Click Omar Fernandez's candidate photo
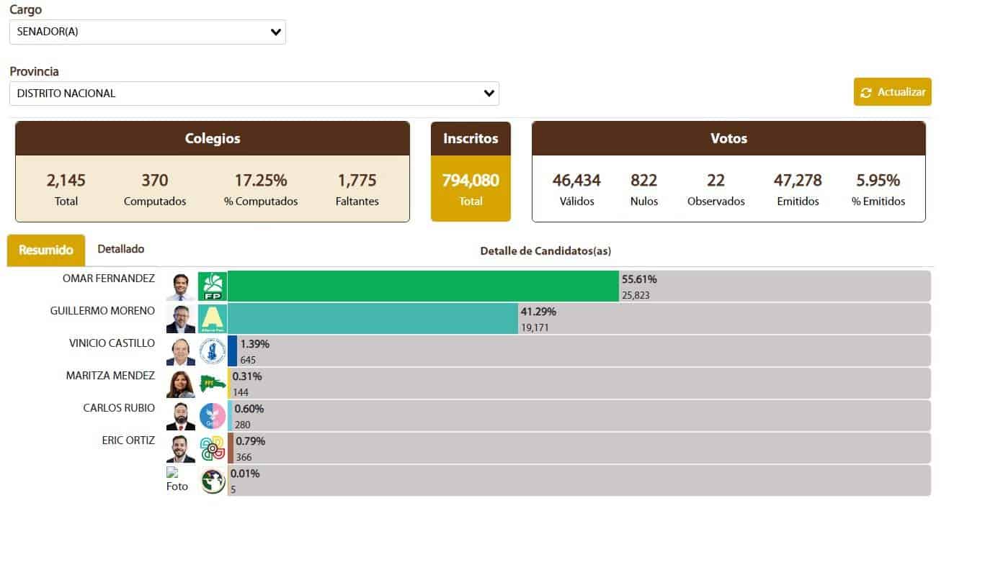This screenshot has width=985, height=565. coord(180,286)
